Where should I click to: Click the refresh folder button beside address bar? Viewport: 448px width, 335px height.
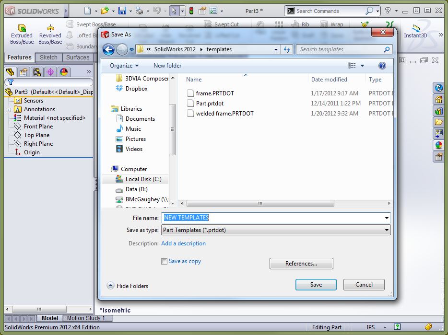click(x=287, y=50)
